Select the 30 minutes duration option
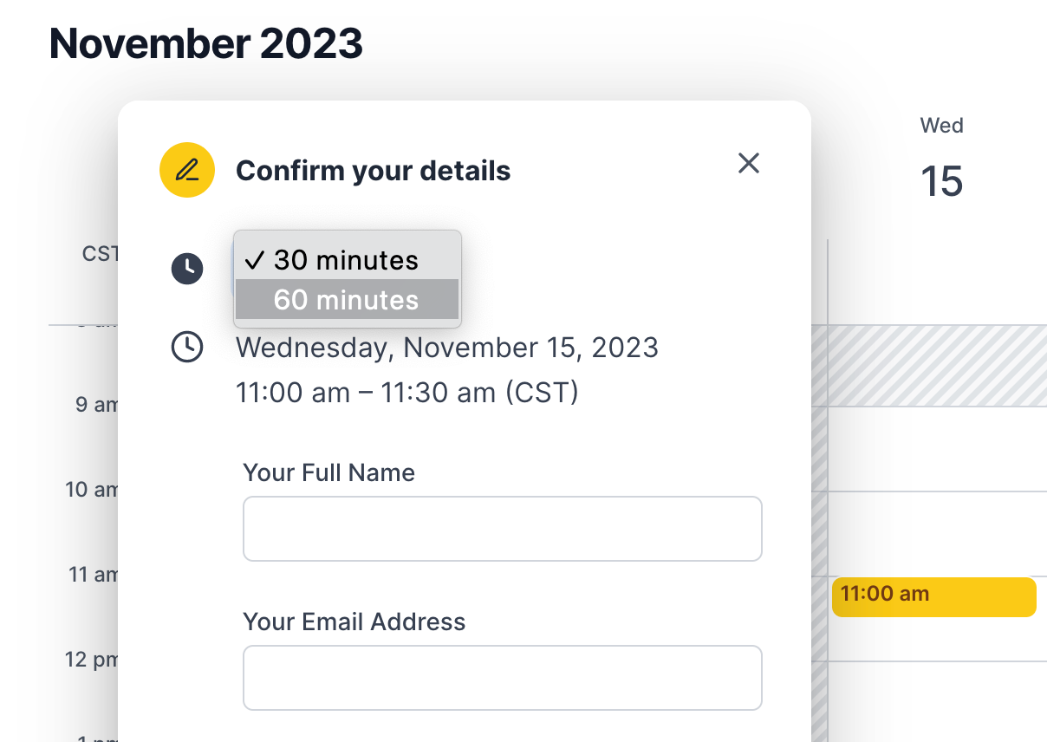The width and height of the screenshot is (1047, 742). [x=346, y=260]
